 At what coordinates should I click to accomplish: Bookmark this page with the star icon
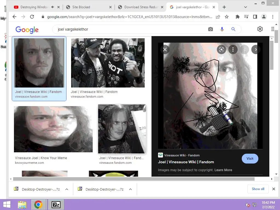227,17
